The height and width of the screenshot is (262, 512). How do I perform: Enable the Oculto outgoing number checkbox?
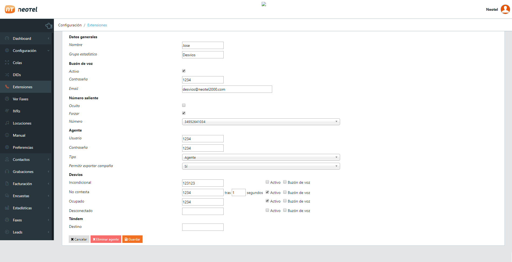pyautogui.click(x=184, y=105)
